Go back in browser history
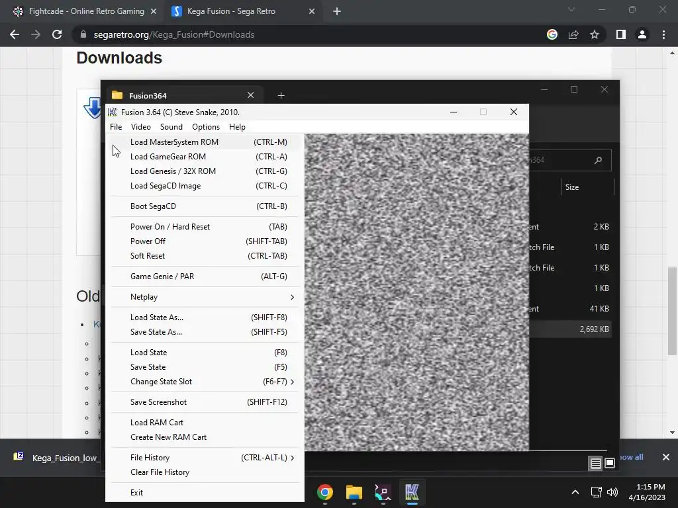The width and height of the screenshot is (678, 508). [x=15, y=34]
